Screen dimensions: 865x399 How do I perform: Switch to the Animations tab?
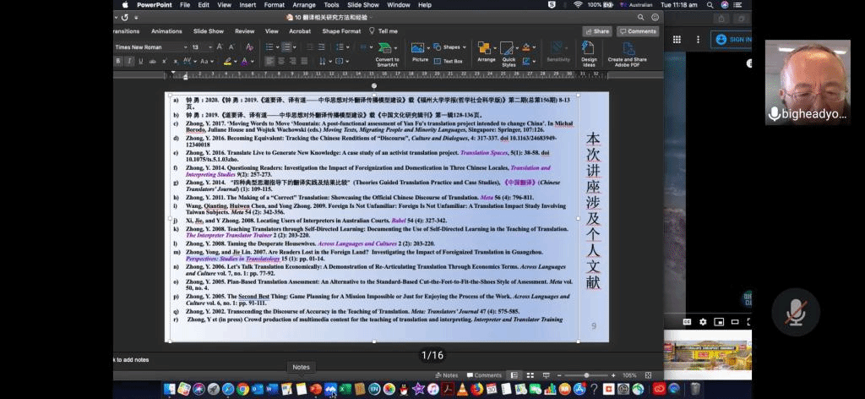coord(166,31)
